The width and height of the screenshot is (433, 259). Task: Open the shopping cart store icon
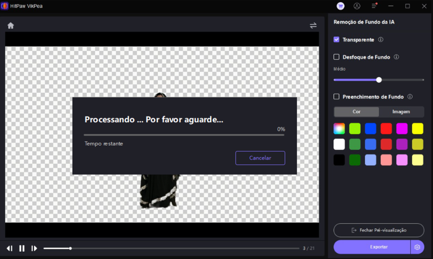coord(341,6)
